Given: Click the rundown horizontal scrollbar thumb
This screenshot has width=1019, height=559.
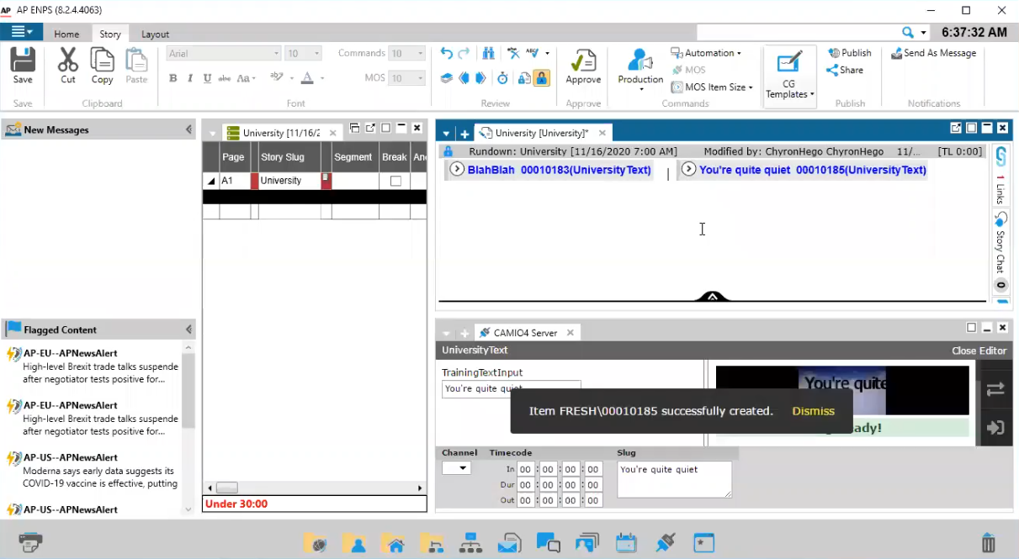Looking at the screenshot, I should pos(226,488).
